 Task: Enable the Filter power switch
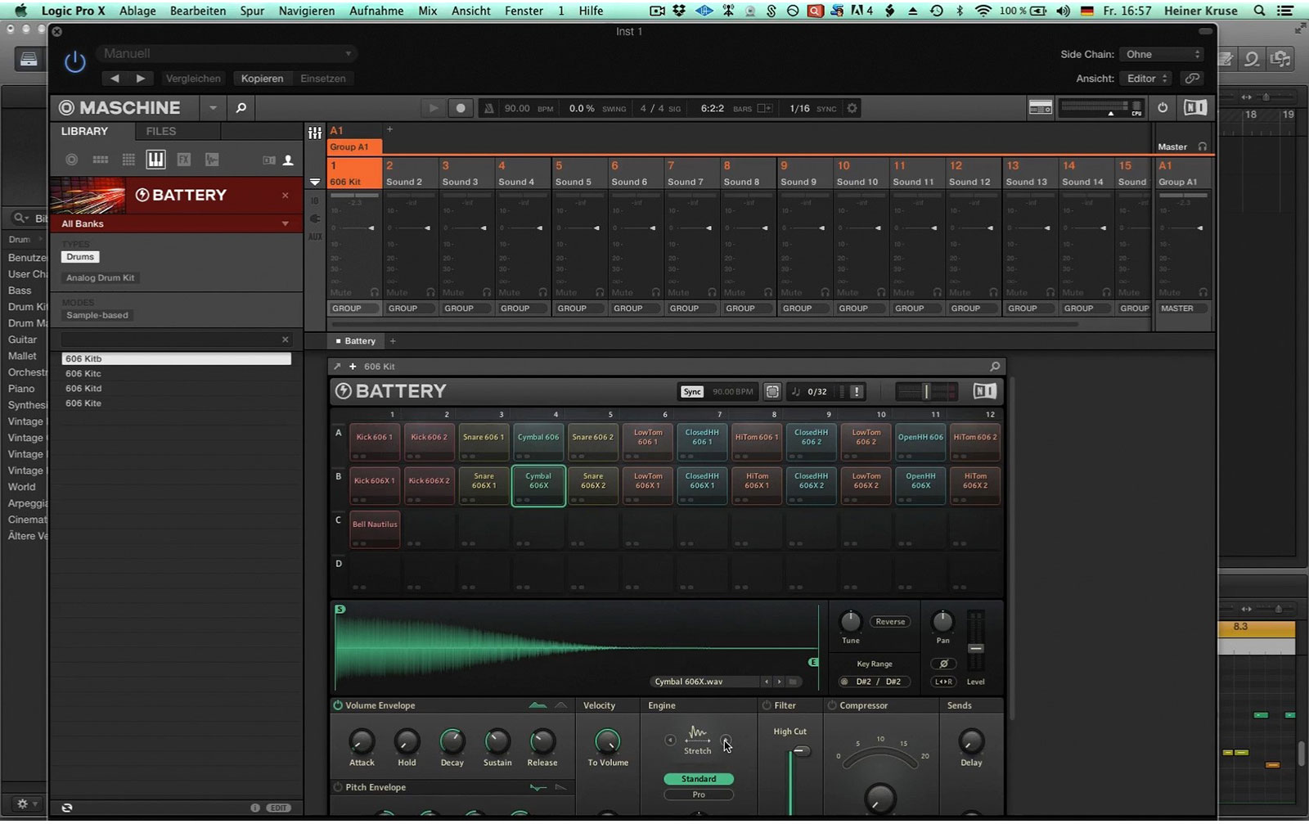click(767, 705)
